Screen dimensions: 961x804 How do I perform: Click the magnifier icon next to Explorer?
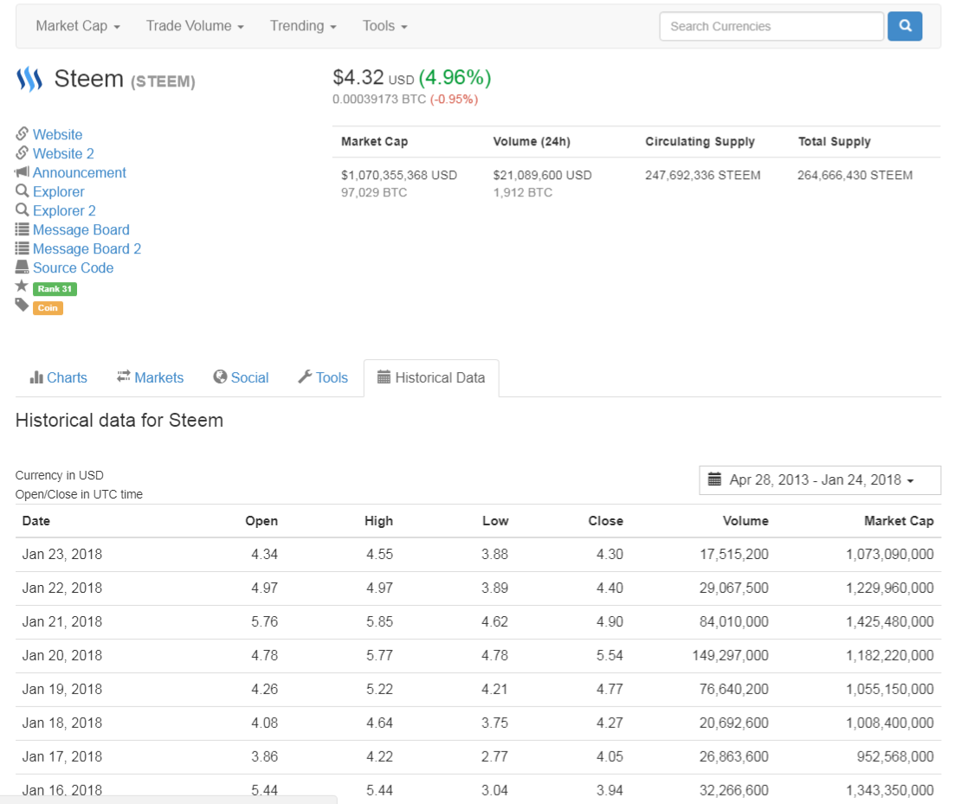(23, 191)
